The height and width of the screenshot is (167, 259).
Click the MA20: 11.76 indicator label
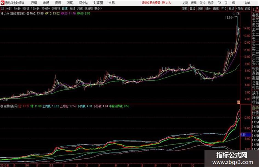[x=68, y=13]
